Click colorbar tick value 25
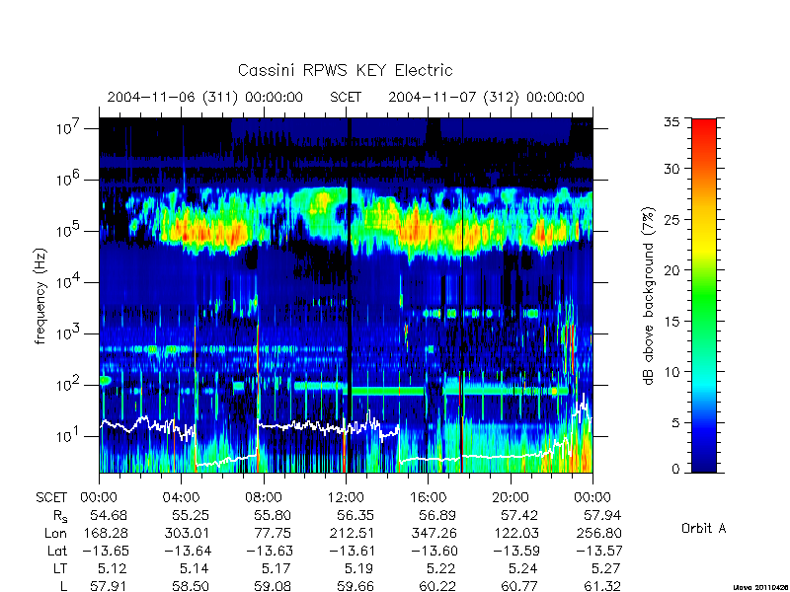This screenshot has width=790, height=592. click(x=671, y=219)
